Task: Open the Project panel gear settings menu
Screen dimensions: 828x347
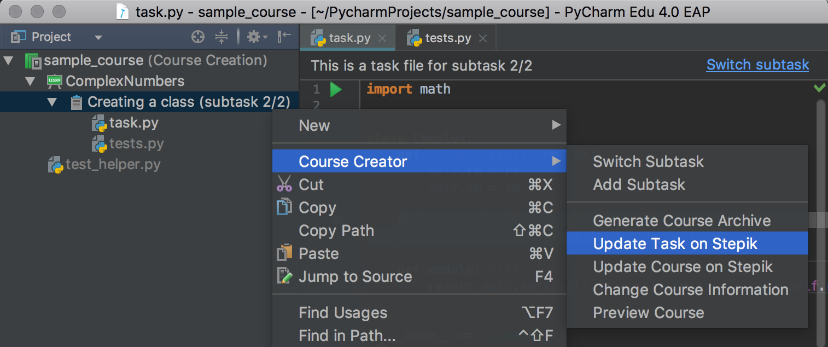Action: tap(257, 37)
